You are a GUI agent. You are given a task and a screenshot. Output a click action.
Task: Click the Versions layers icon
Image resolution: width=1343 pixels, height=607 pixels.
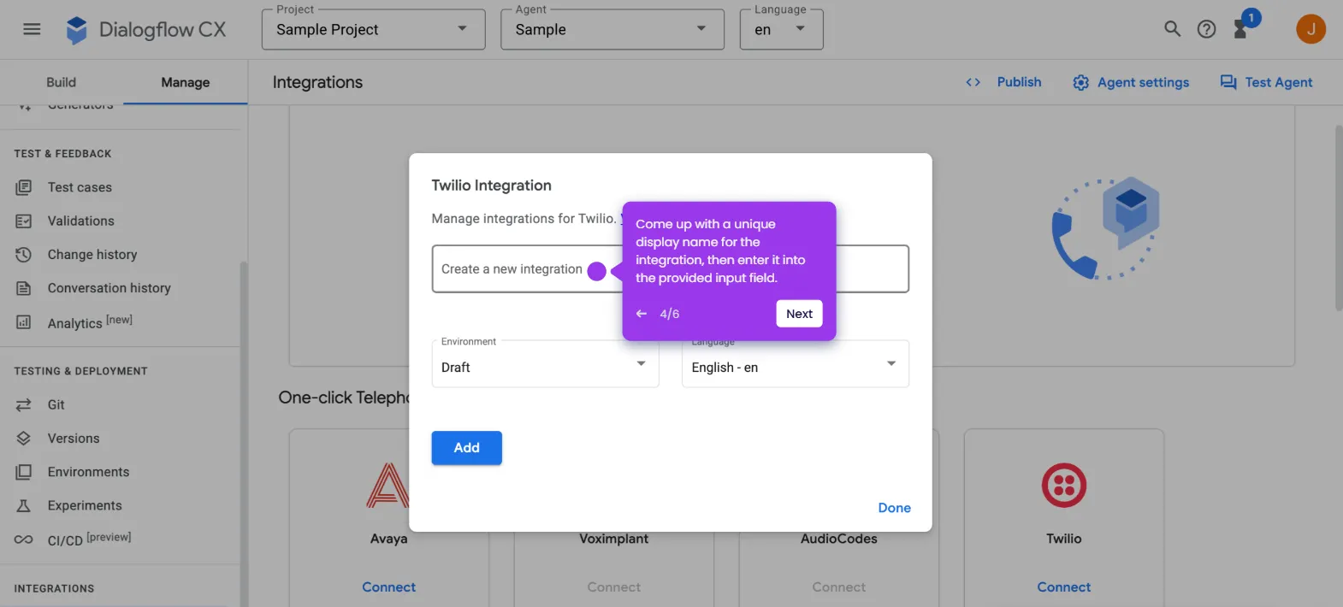(24, 439)
